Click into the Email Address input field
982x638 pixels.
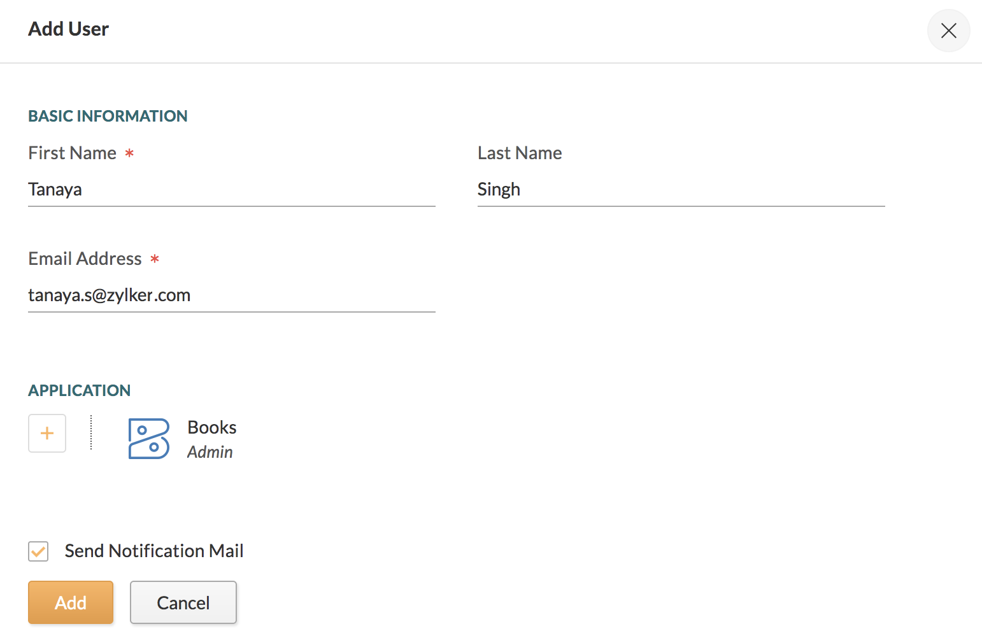231,295
